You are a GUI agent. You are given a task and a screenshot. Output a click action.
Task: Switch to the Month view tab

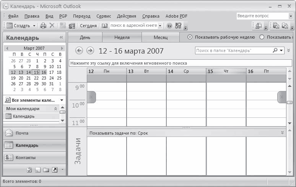(x=161, y=37)
